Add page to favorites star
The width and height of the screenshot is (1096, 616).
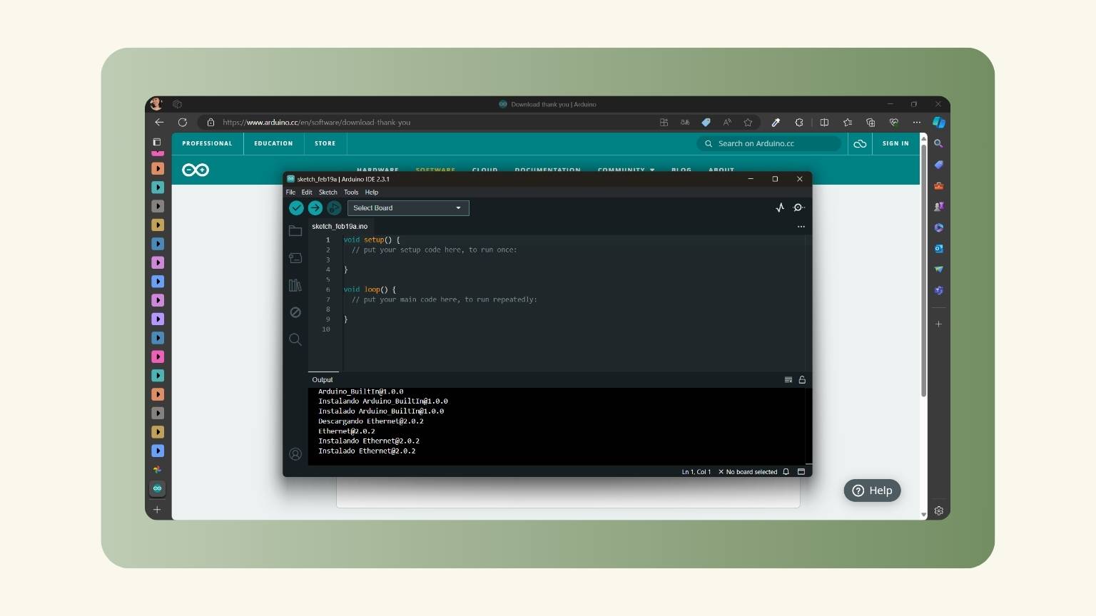(x=748, y=122)
